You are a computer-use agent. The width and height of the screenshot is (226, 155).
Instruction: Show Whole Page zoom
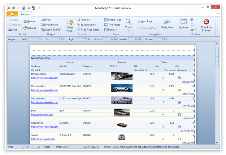(x=113, y=20)
